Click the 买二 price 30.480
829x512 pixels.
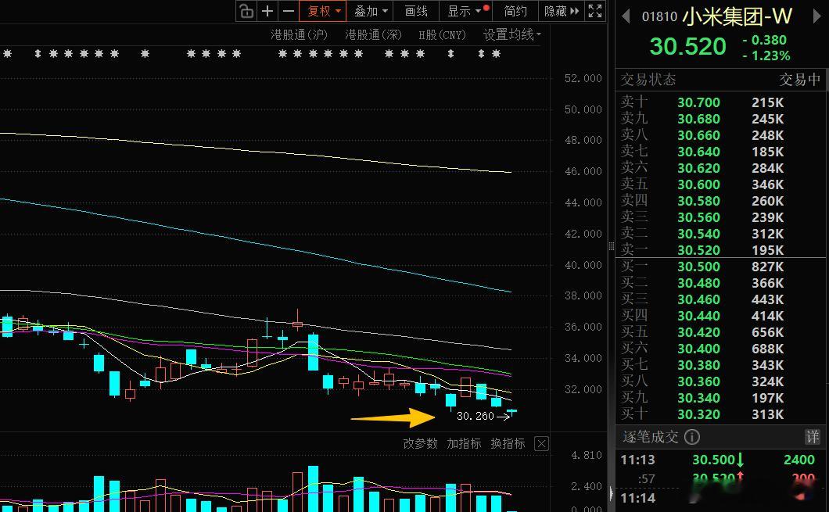point(698,283)
